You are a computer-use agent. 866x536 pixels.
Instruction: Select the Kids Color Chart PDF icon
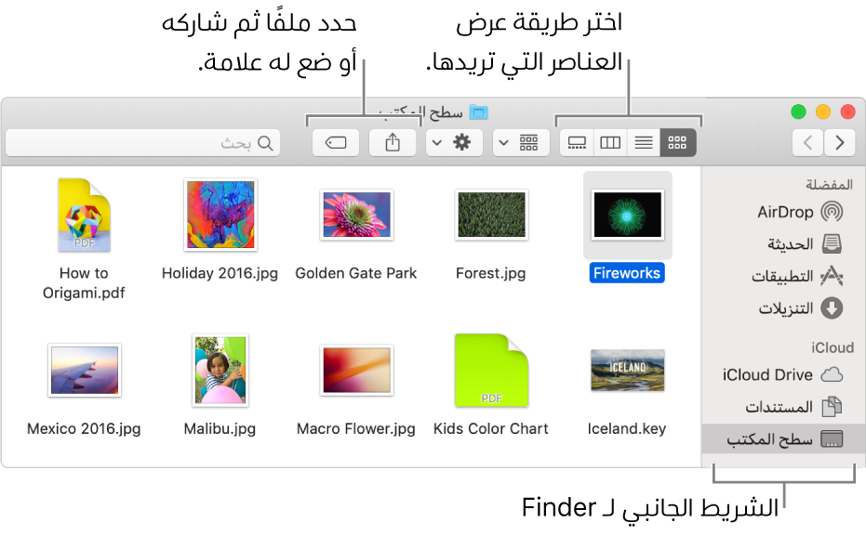[x=491, y=370]
